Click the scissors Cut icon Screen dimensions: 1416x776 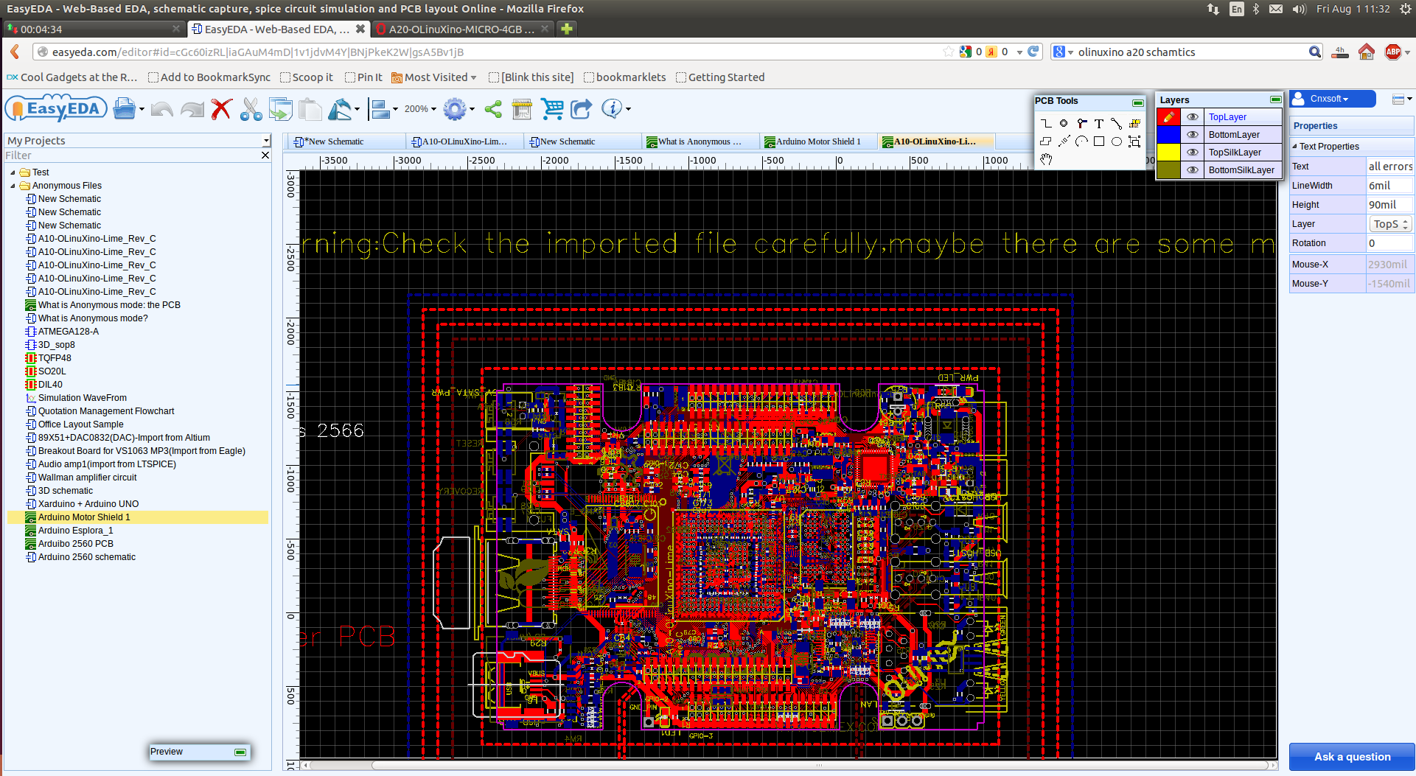click(x=251, y=110)
